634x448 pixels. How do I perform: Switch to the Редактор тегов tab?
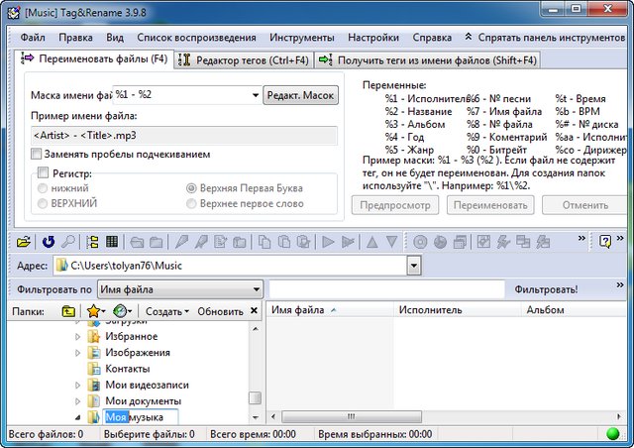pos(244,60)
